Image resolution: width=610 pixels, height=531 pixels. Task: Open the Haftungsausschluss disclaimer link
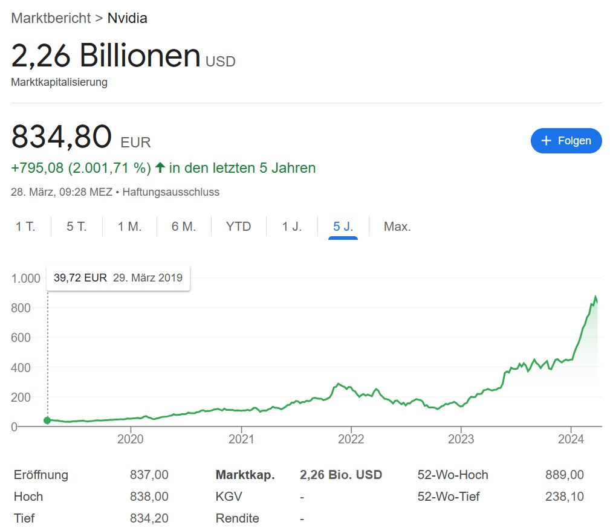pyautogui.click(x=170, y=192)
